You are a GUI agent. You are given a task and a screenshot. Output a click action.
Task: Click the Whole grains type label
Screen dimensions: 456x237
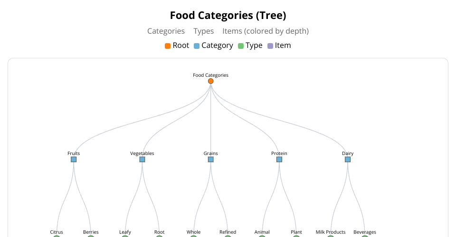[193, 232]
